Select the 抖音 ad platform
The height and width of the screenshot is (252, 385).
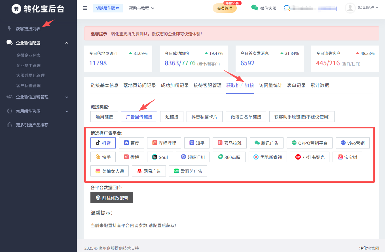pos(103,143)
